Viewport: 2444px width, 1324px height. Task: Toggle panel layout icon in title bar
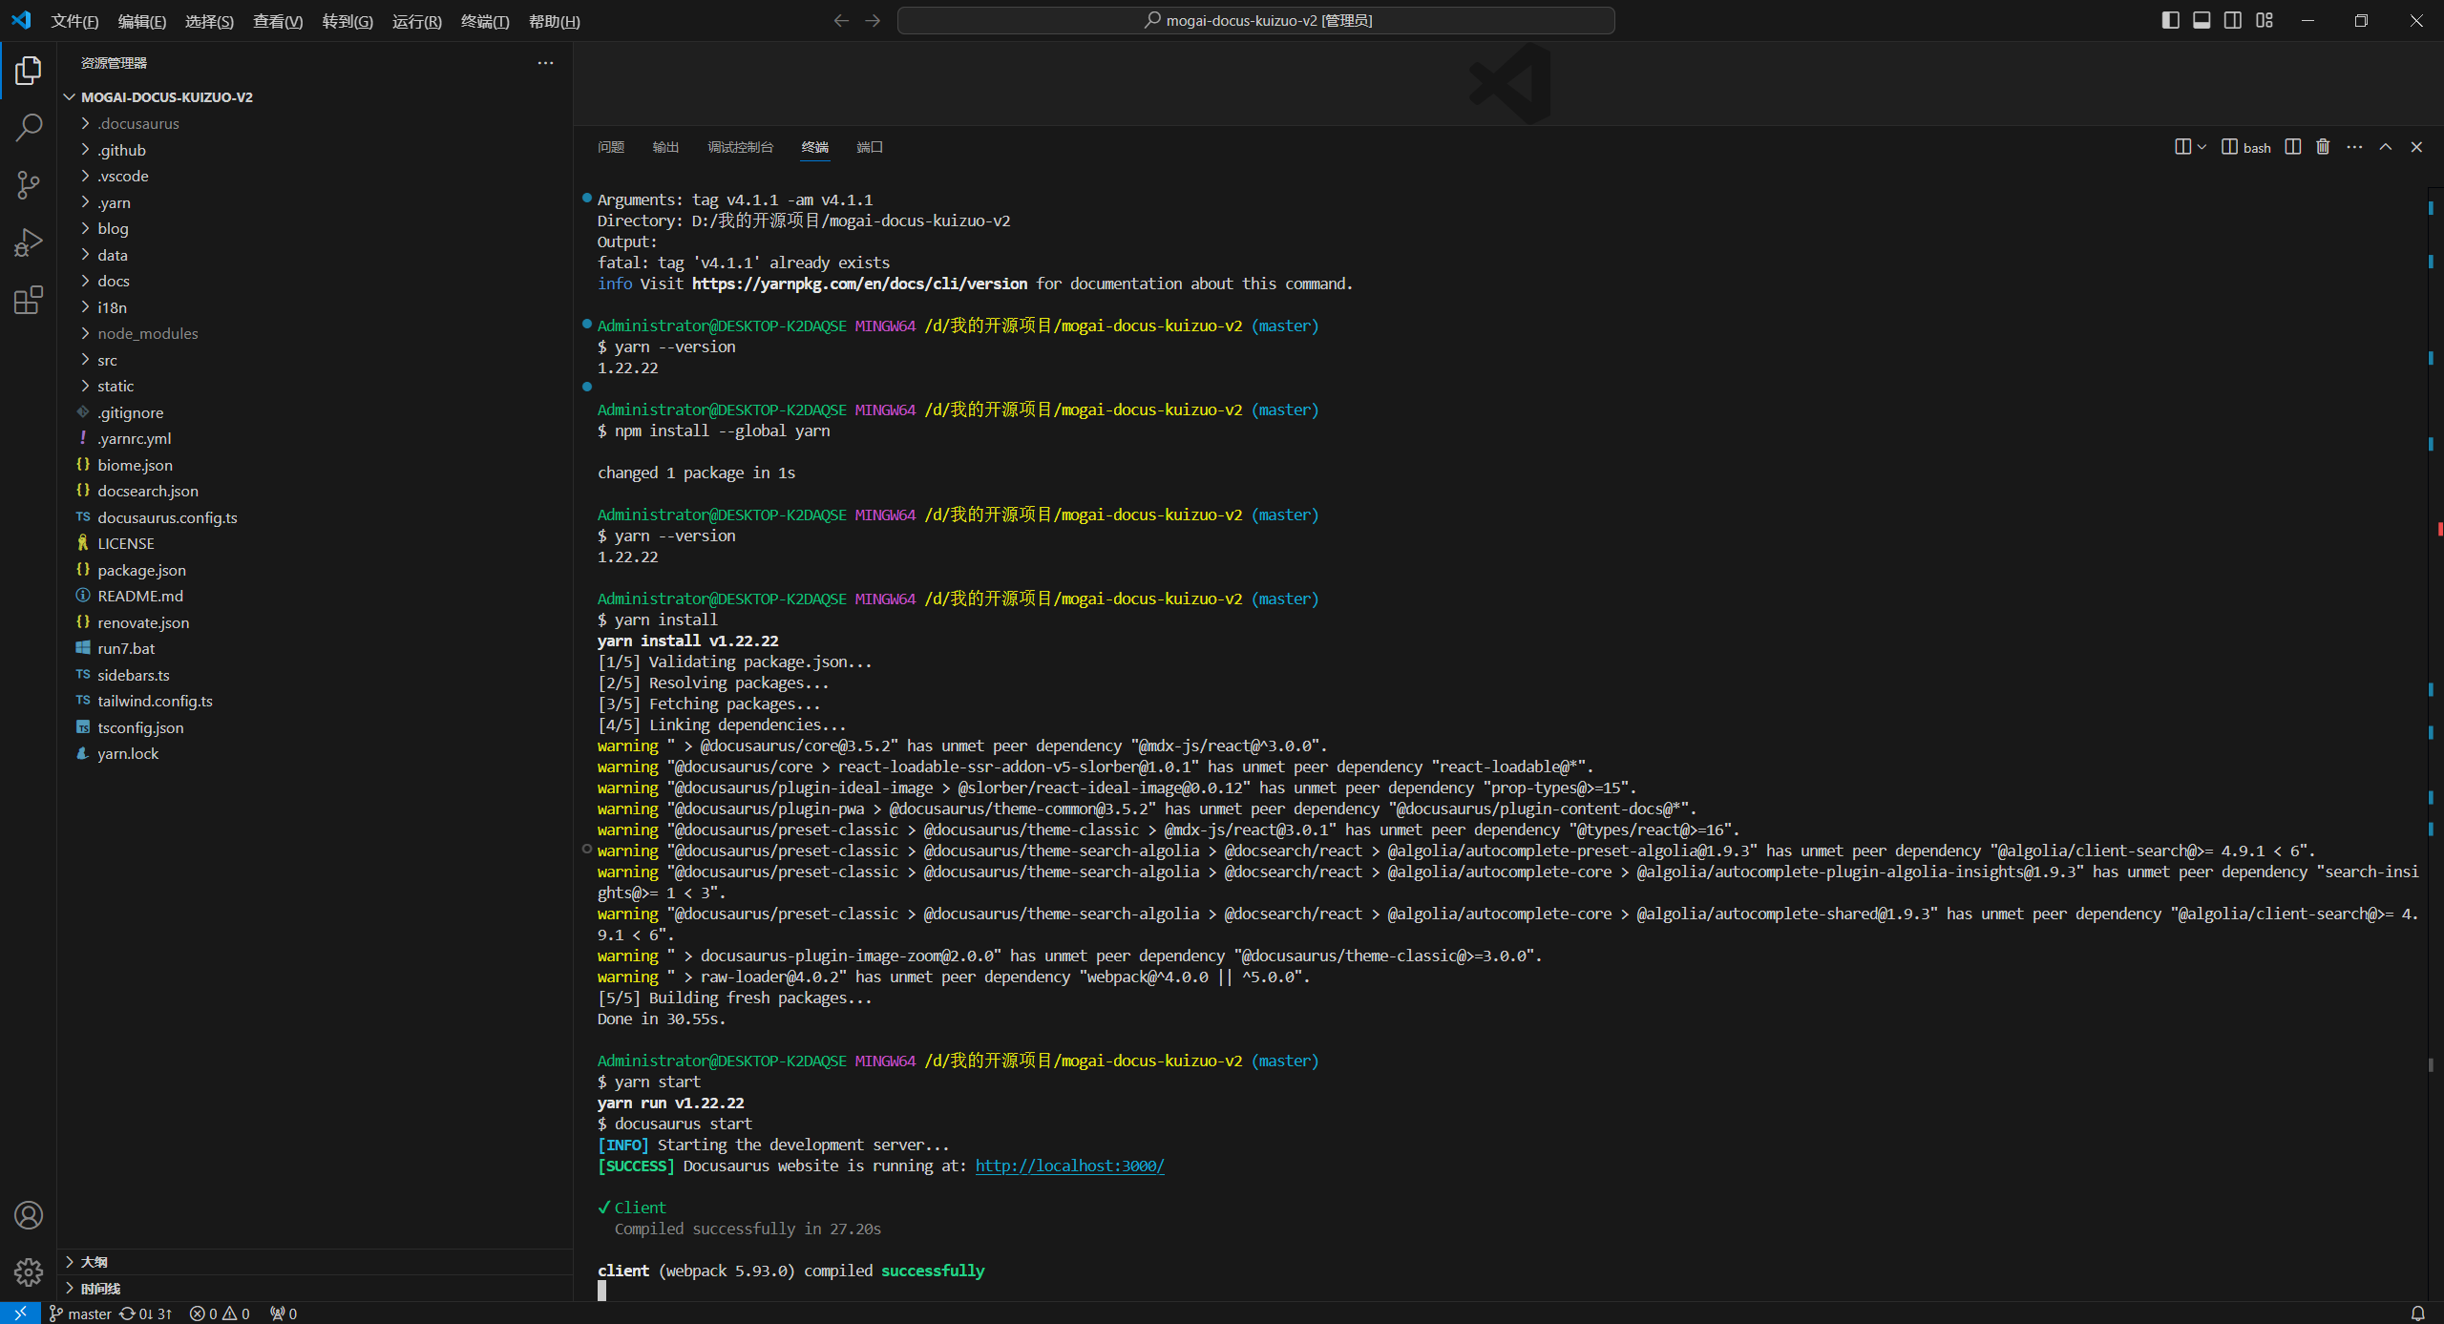[x=2202, y=20]
